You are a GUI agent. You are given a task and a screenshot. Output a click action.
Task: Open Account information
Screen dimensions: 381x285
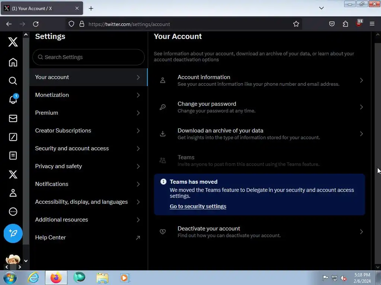[x=259, y=81]
